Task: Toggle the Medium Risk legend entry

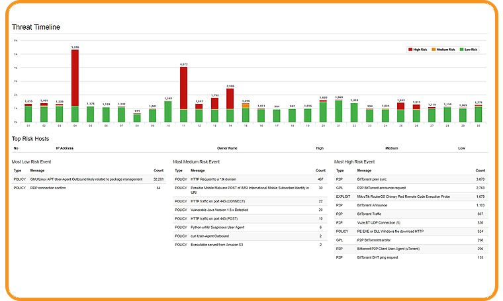Action: click(443, 50)
